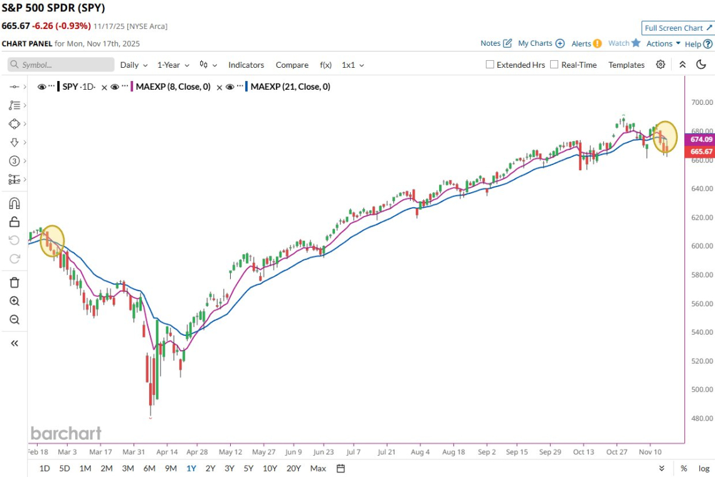
Task: Click the lock drawings icon
Action: [14, 222]
